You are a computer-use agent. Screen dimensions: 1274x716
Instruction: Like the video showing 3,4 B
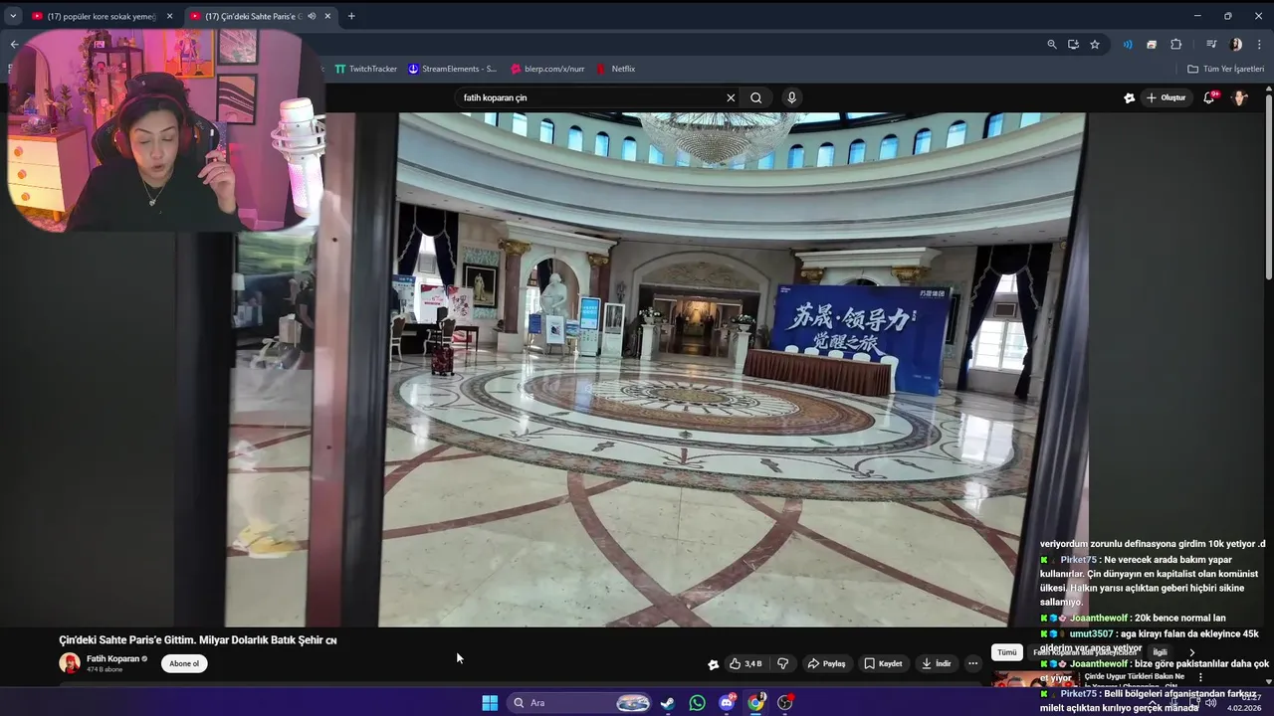745,663
